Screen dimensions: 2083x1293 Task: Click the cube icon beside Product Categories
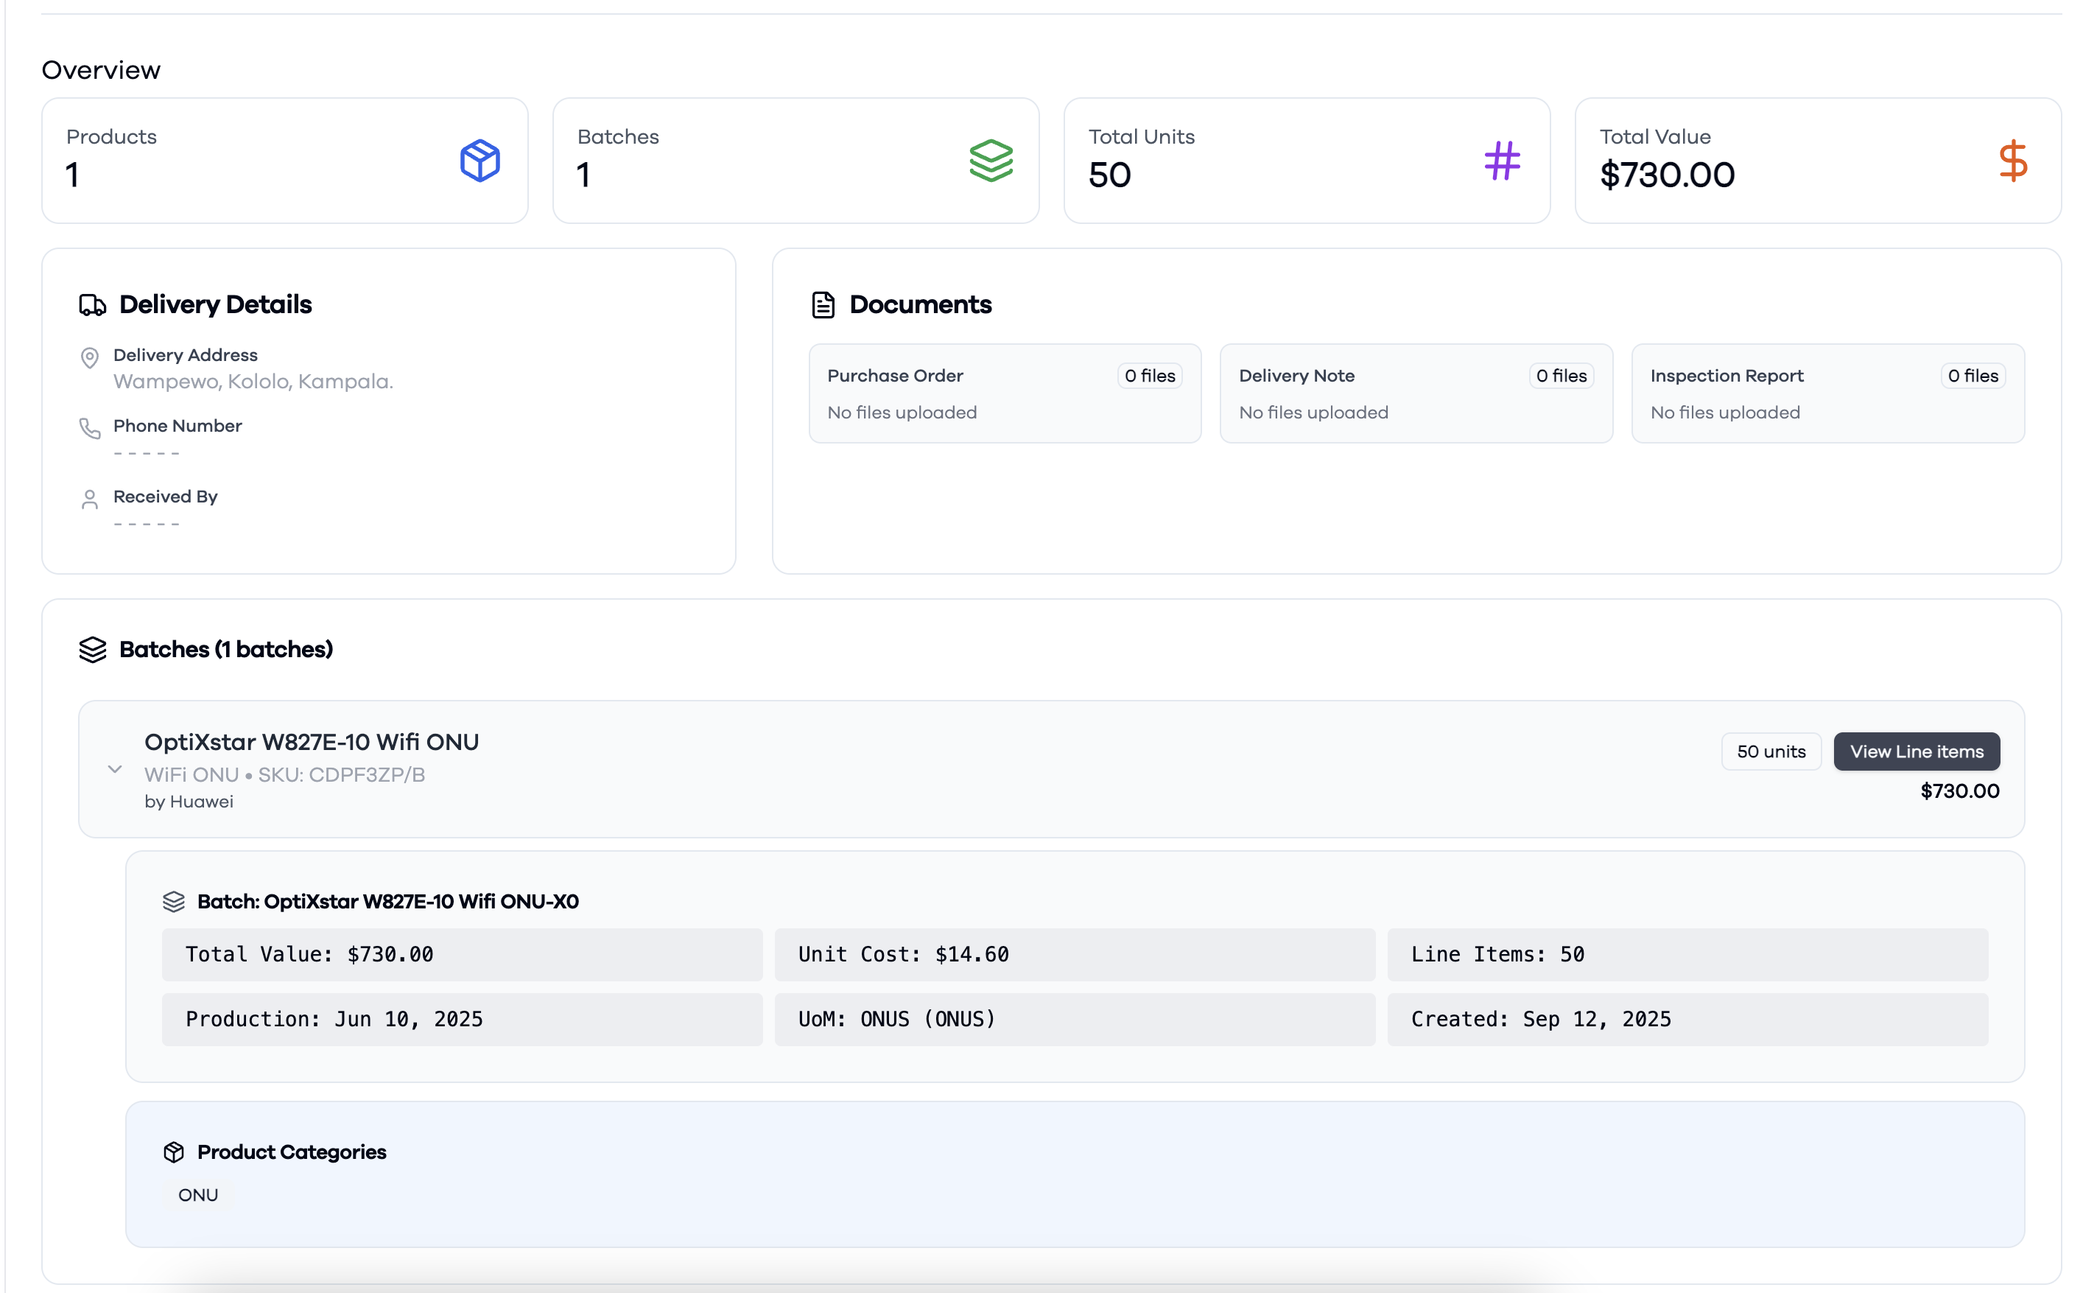click(174, 1152)
